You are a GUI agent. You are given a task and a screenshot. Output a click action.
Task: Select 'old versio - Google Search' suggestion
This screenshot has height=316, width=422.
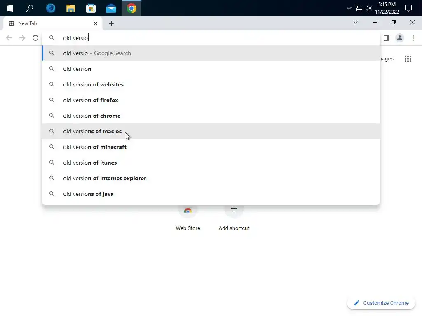[x=211, y=53]
